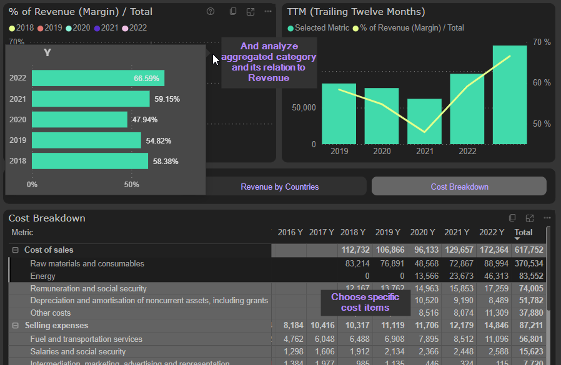
Task: Toggle 2018 legend item in Margin chart
Action: pos(21,28)
